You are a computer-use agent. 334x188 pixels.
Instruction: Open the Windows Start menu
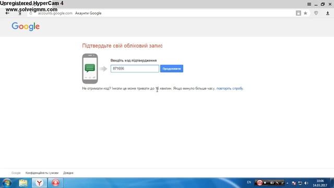point(7,183)
